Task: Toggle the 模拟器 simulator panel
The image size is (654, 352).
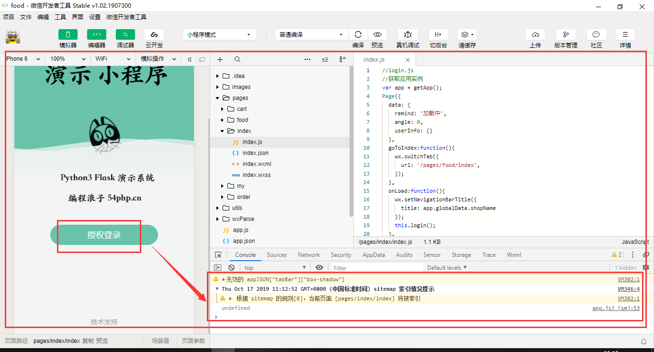Action: point(68,34)
